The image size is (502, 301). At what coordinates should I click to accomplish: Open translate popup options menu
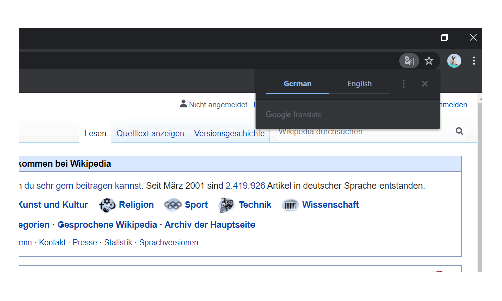click(403, 84)
